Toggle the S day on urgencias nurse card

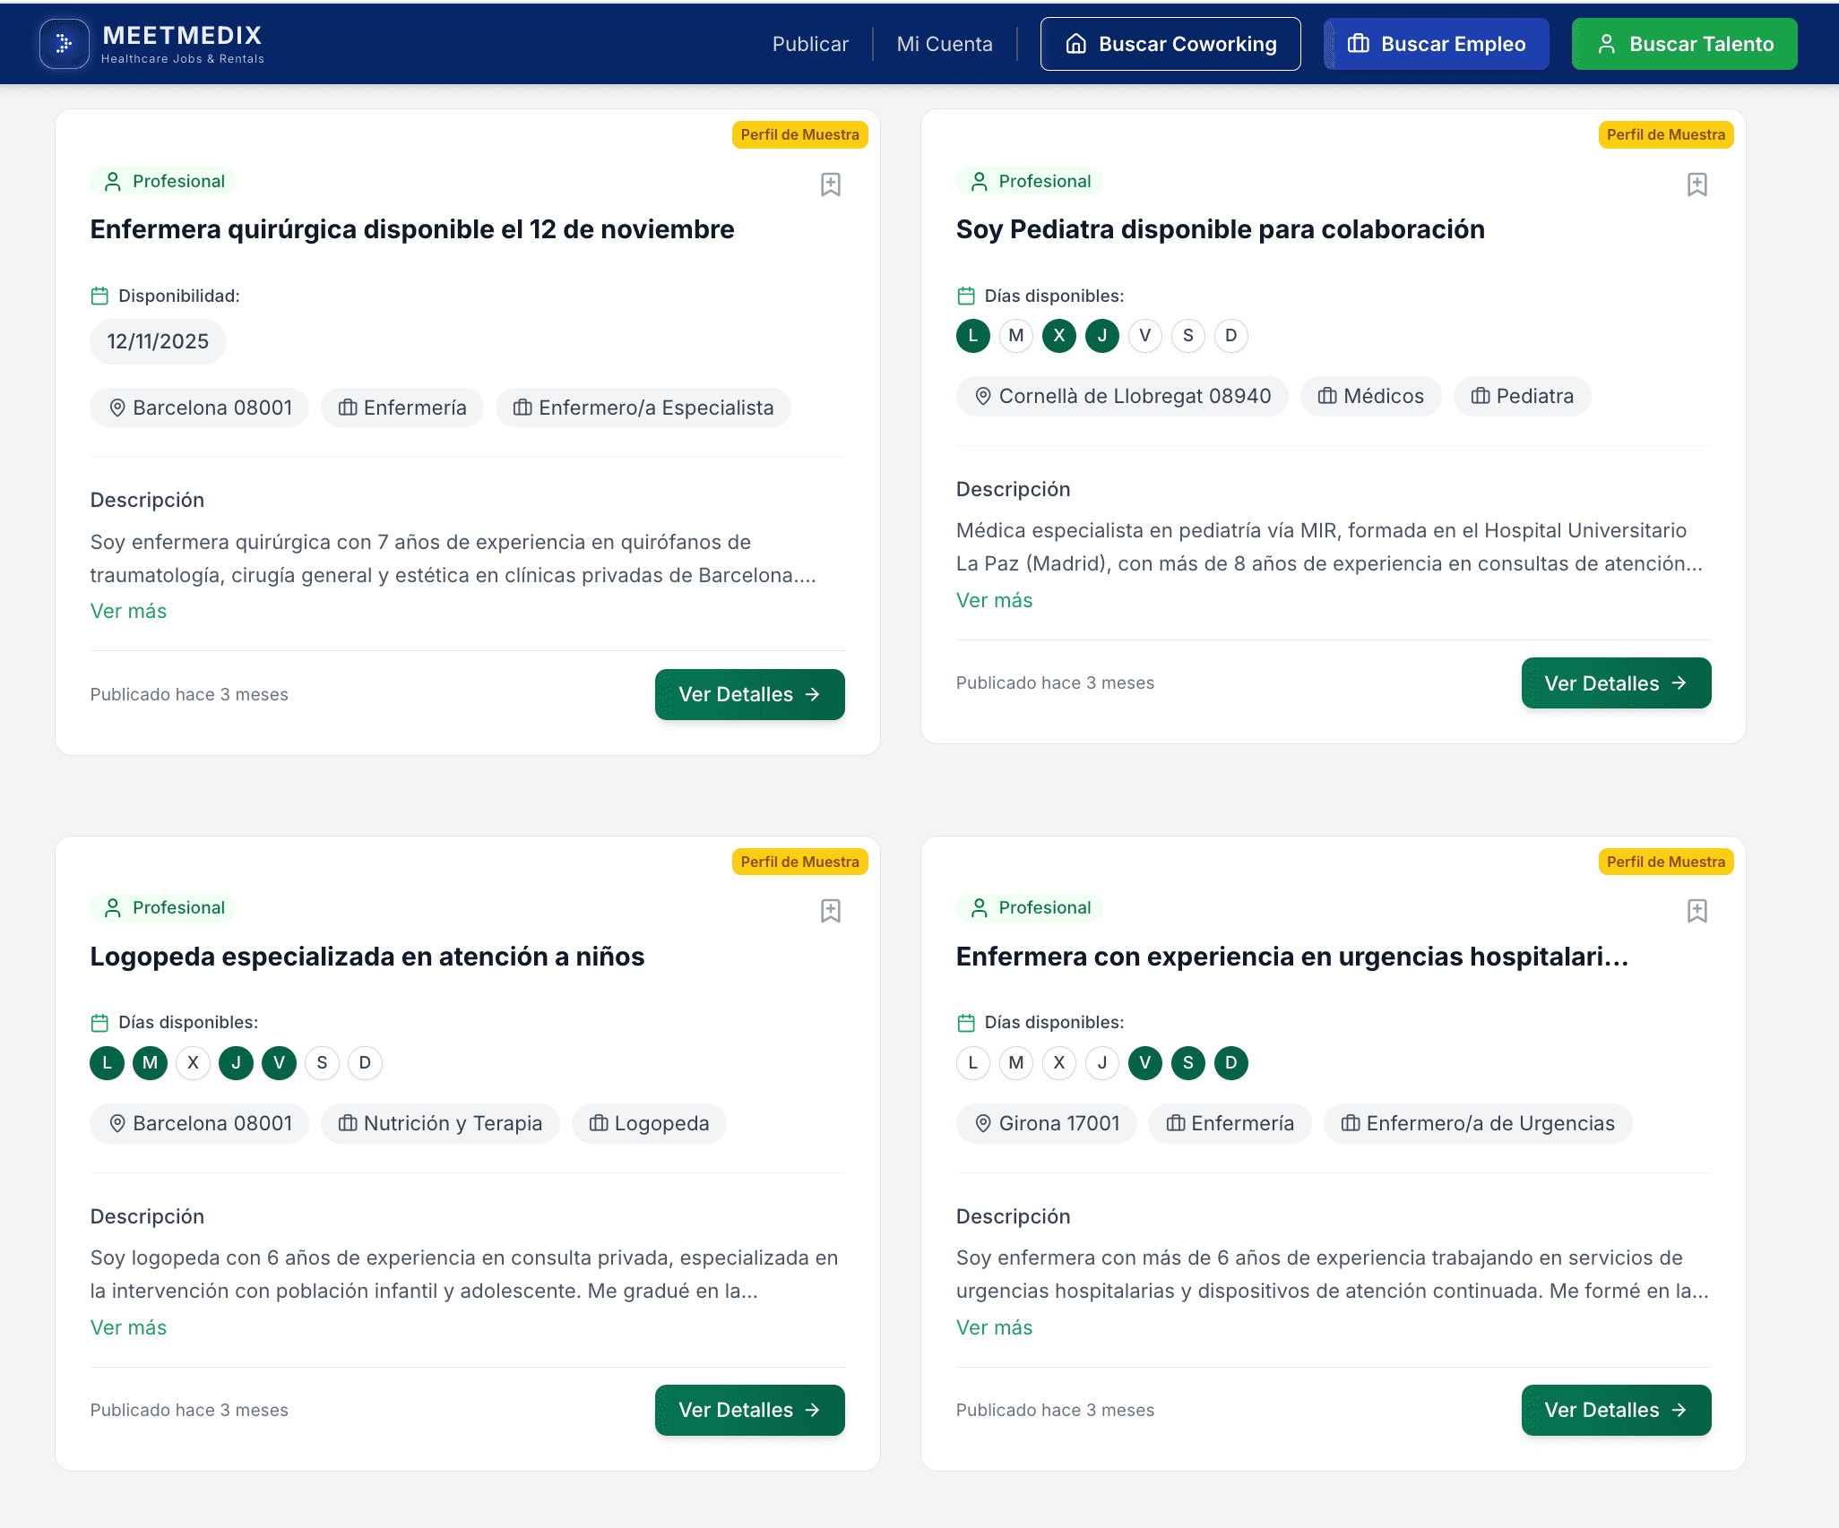(x=1187, y=1063)
